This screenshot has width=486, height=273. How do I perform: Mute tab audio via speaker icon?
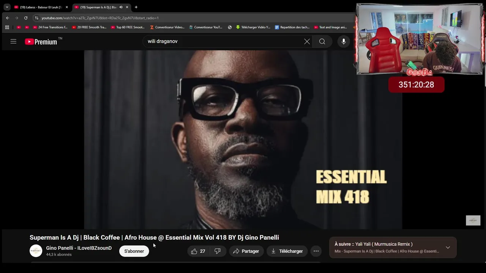pos(121,7)
